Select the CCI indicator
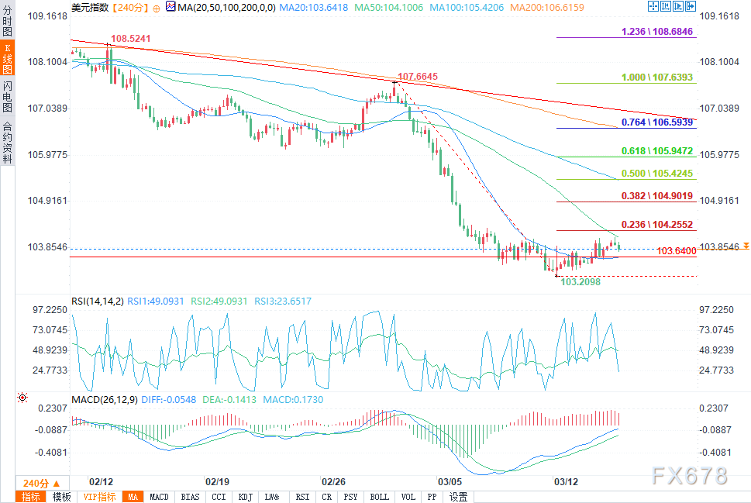Viewport: 751px width, 503px height. 219,497
